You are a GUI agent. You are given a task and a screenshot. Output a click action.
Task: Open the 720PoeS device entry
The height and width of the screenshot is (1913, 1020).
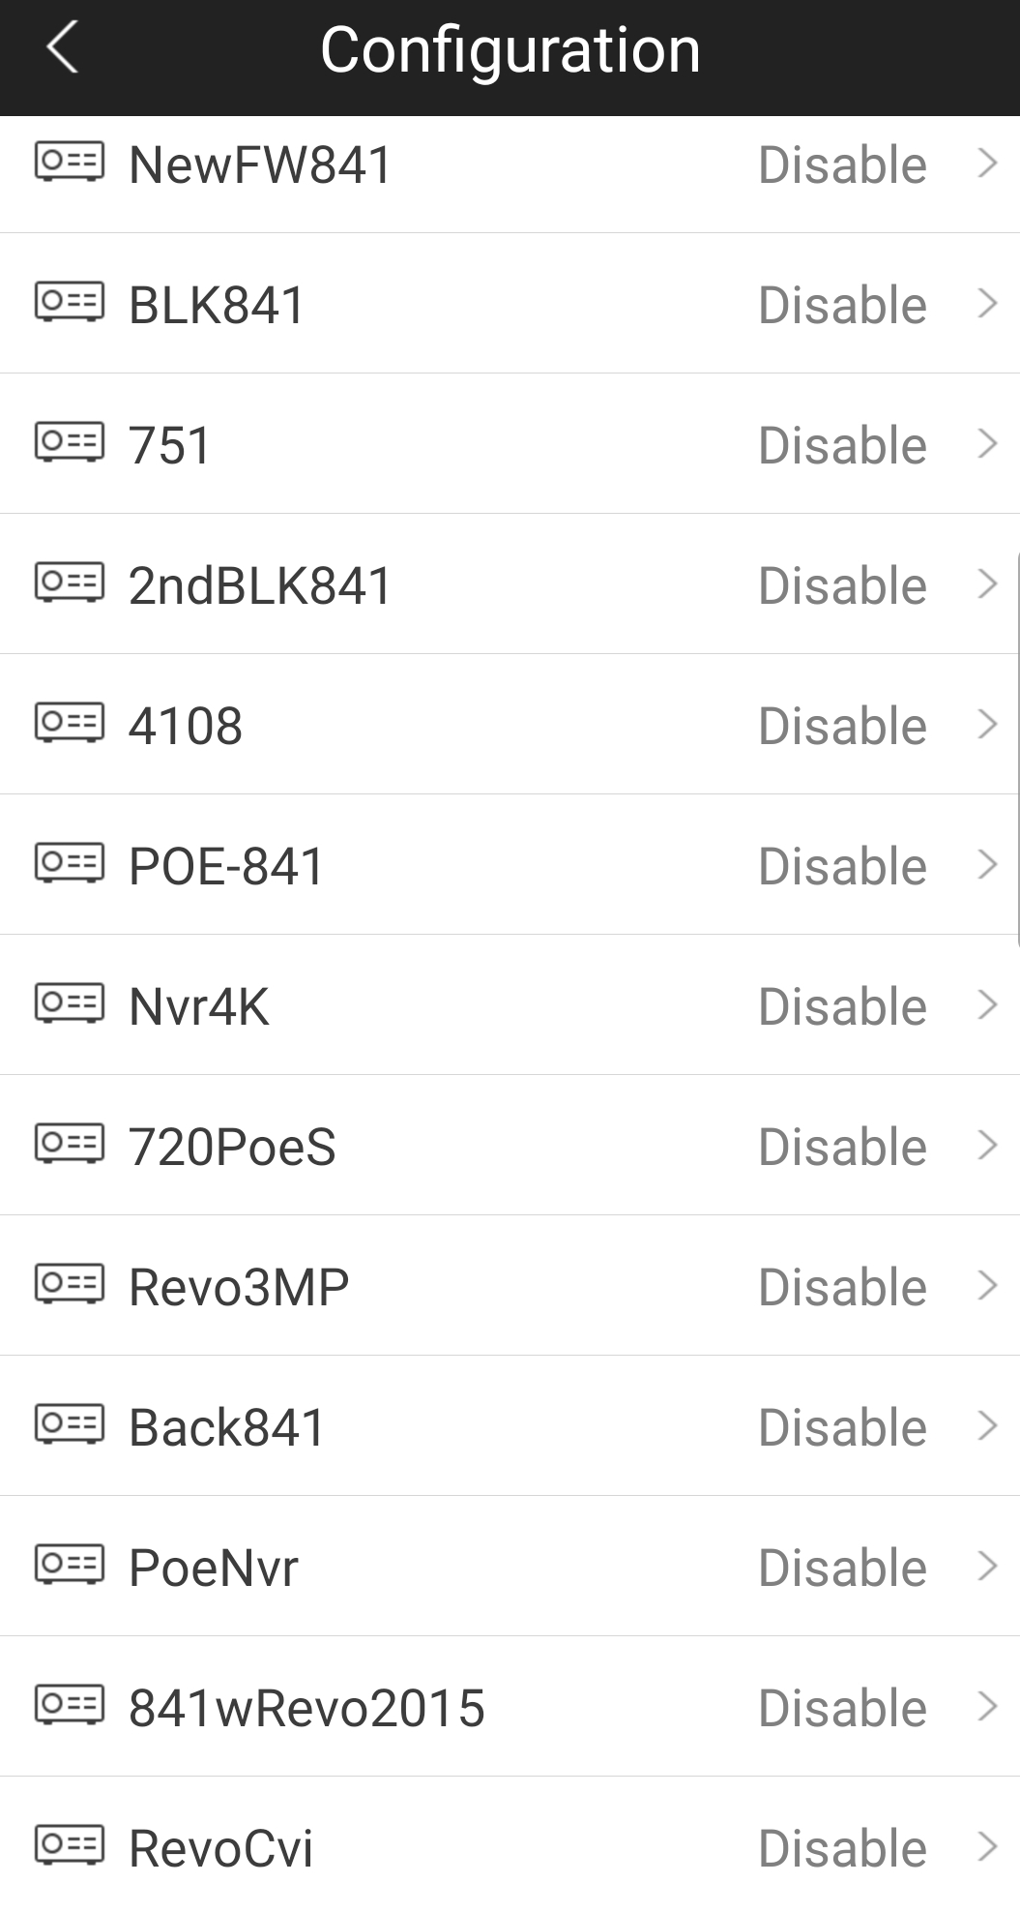pyautogui.click(x=510, y=1146)
